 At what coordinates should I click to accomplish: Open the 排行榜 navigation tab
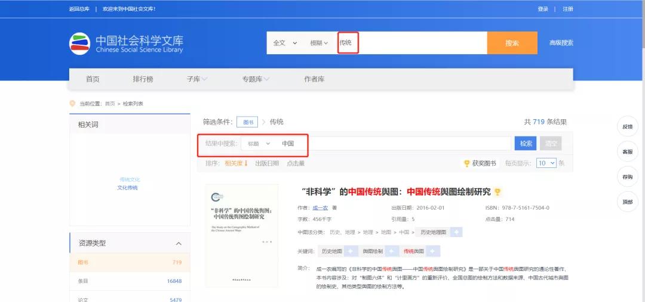pyautogui.click(x=143, y=79)
